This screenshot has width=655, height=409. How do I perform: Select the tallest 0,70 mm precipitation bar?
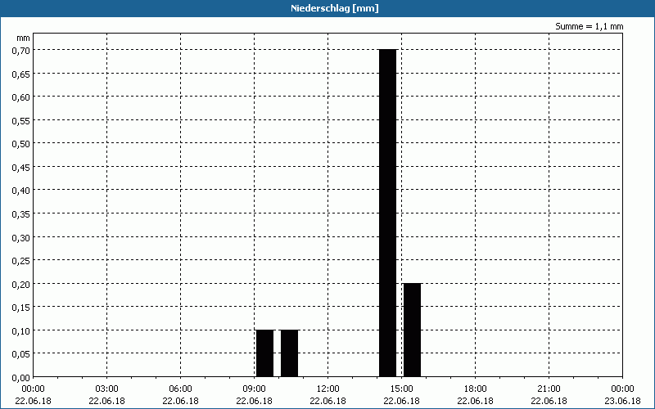[x=387, y=213]
